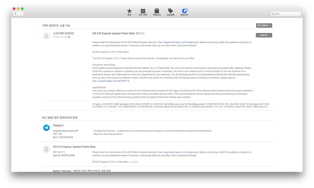
Task: Go forward with the right arrow button
Action: pyautogui.click(x=21, y=13)
